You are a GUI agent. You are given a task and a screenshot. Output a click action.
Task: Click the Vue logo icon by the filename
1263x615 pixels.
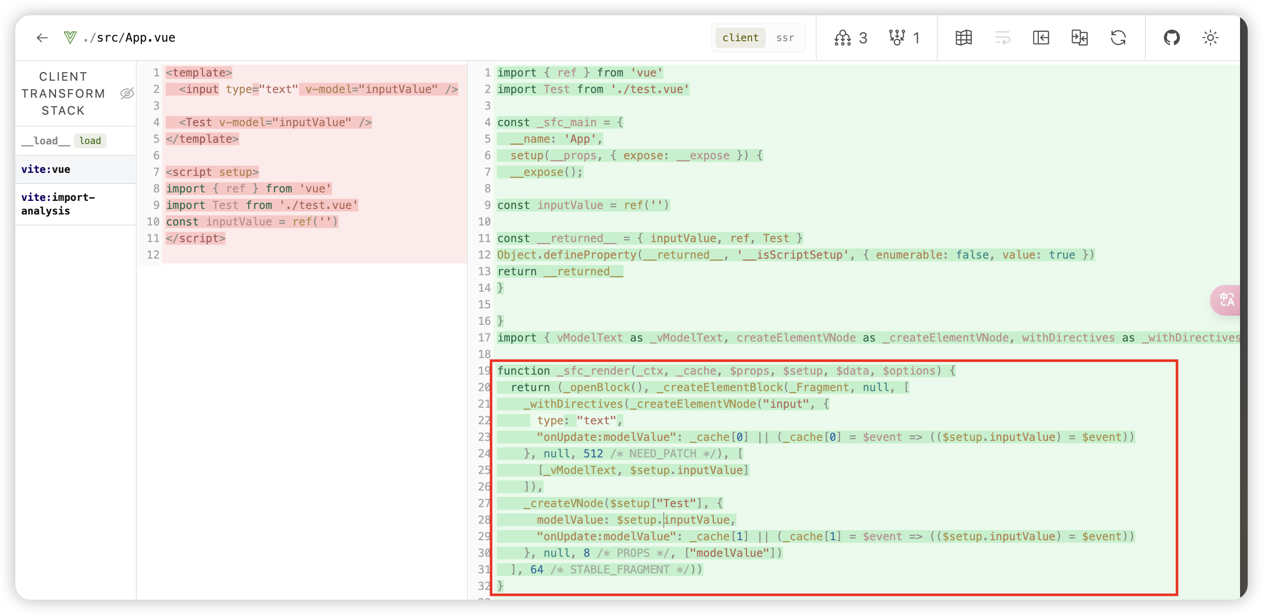70,38
